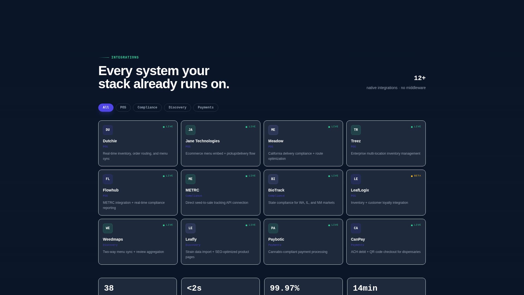Click the TR logo badge for Treez
The height and width of the screenshot is (295, 524).
[x=356, y=130]
